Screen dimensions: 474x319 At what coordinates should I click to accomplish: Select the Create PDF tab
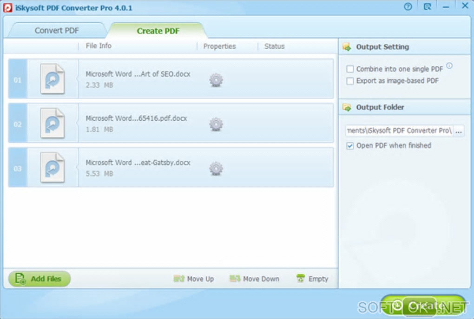click(158, 31)
